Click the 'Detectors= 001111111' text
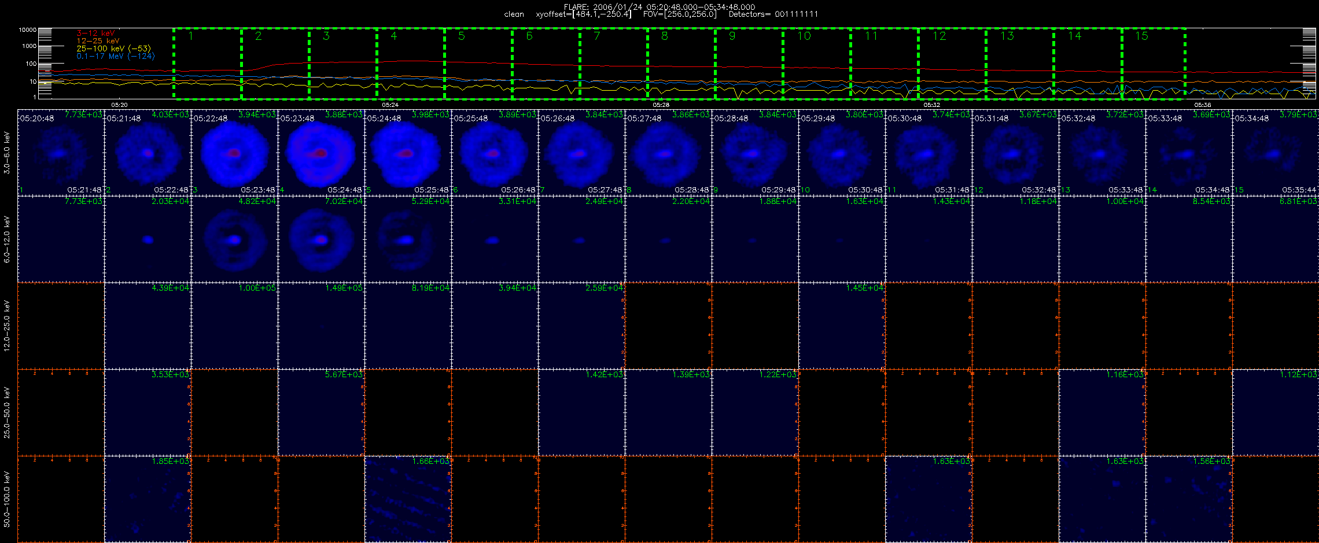The height and width of the screenshot is (543, 1319). click(x=773, y=14)
